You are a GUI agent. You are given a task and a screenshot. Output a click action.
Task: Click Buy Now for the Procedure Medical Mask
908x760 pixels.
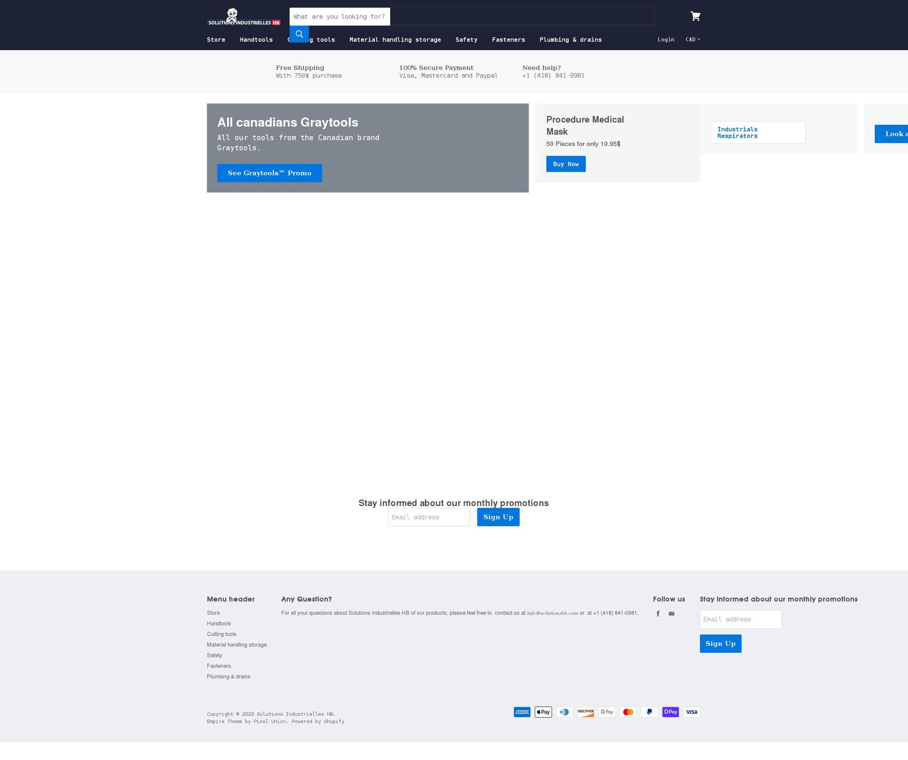point(566,164)
